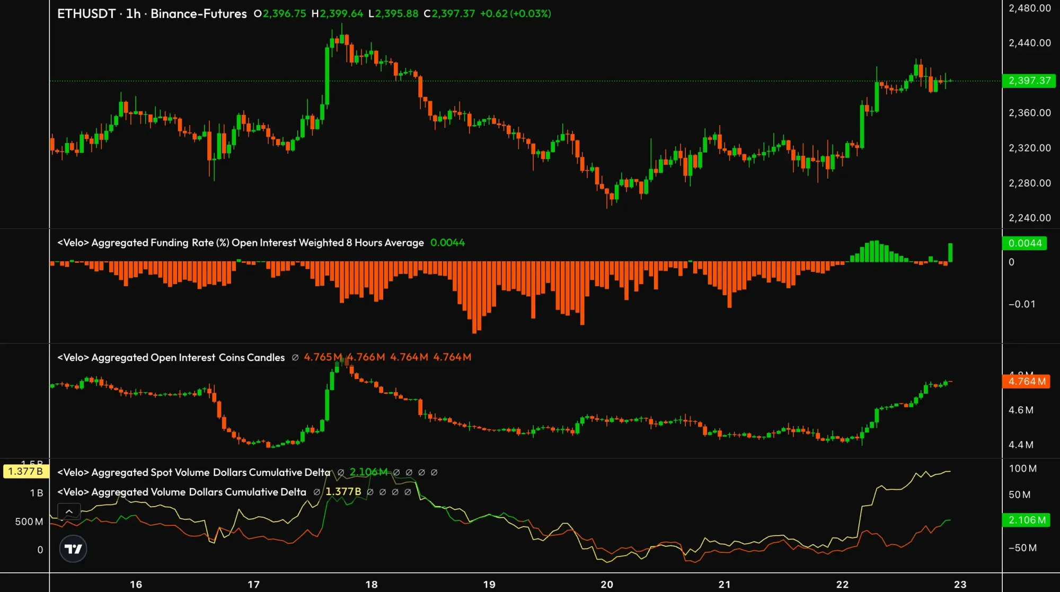Click first null symbol on Open Interest legend

(x=295, y=358)
